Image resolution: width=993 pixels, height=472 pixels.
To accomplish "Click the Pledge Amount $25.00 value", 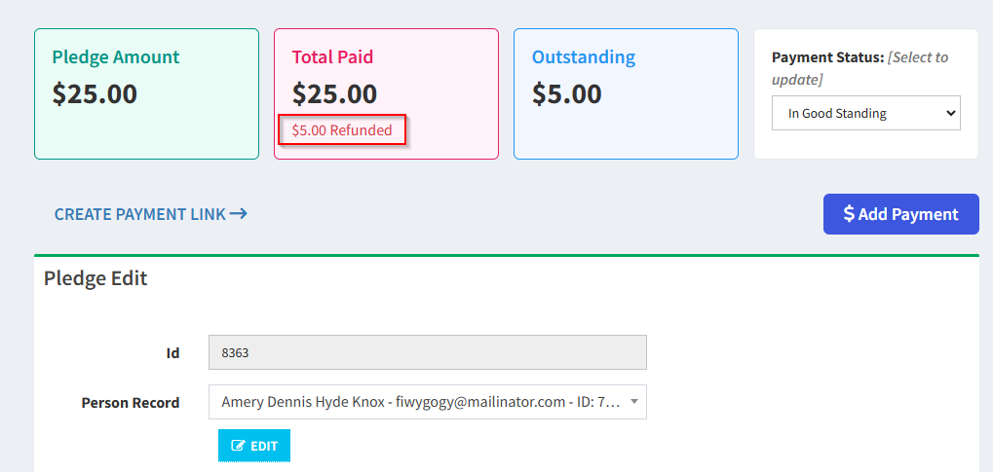I will click(95, 94).
